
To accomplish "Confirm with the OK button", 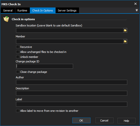I will [x=81, y=121].
